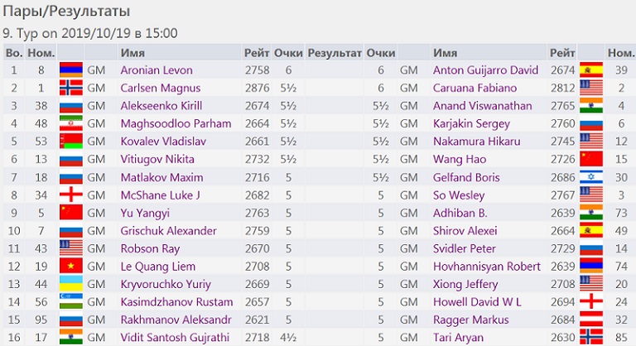
Task: Click Indian flag next to Anand Viswanathan
Action: 590,106
